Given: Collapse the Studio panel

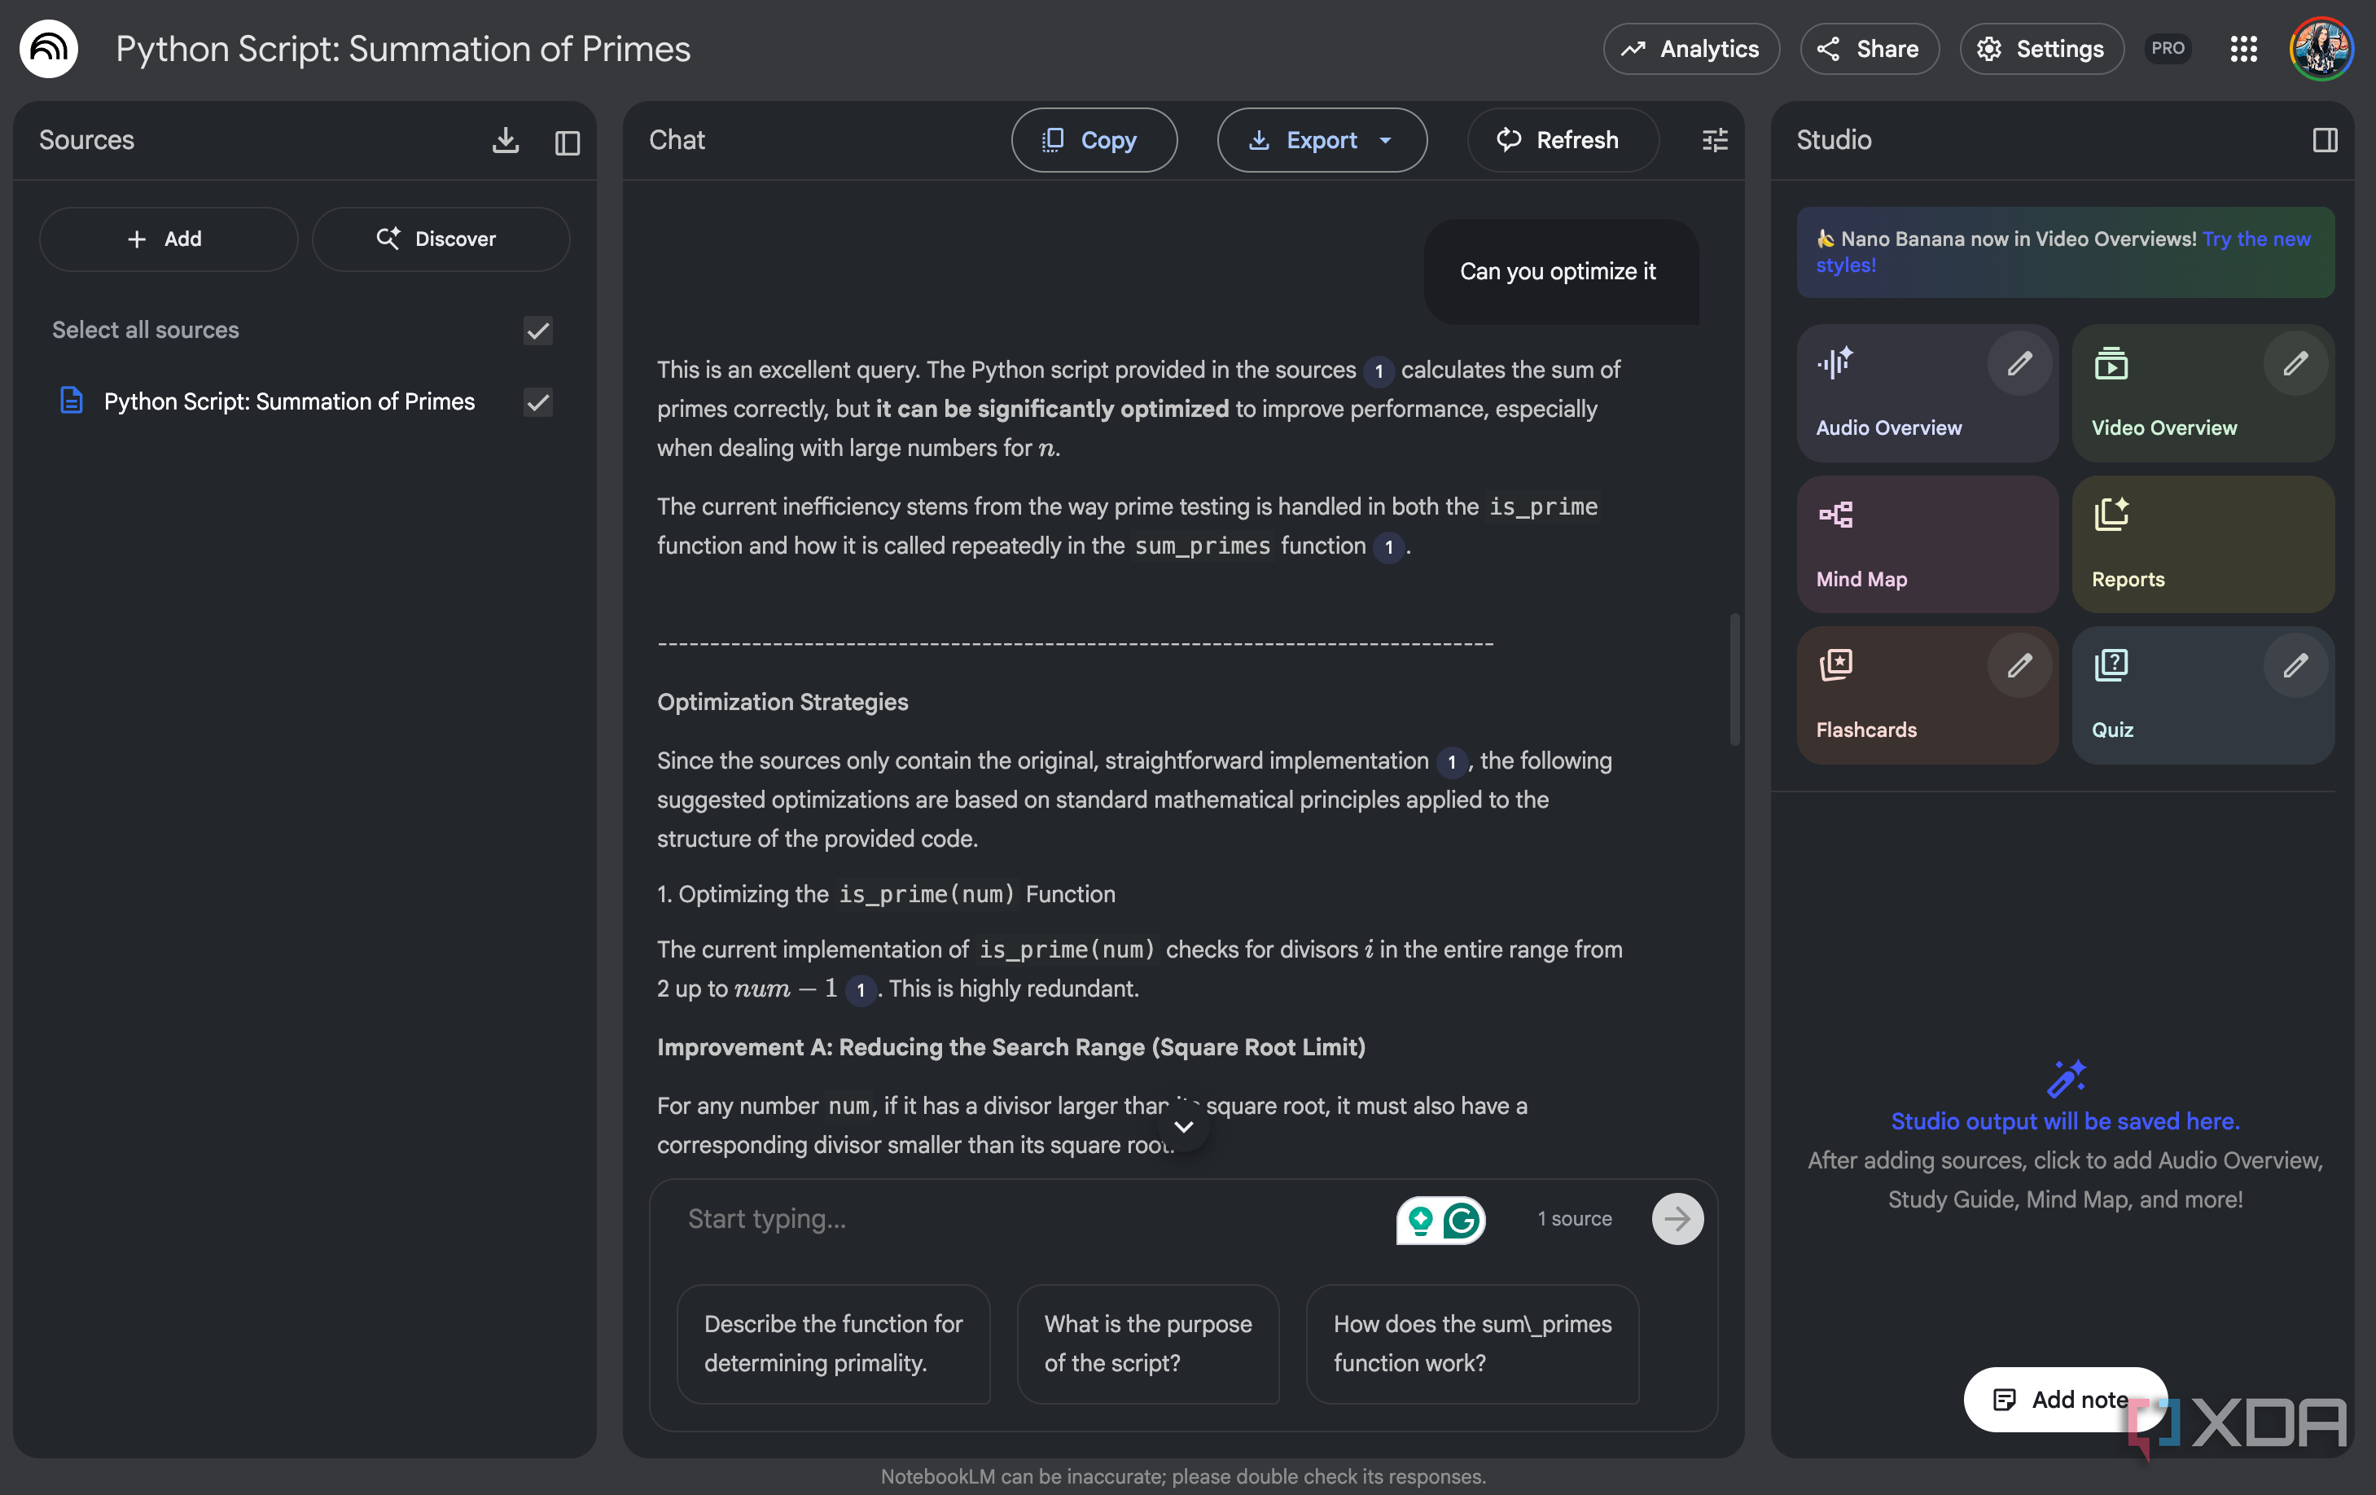Looking at the screenshot, I should pyautogui.click(x=2325, y=140).
